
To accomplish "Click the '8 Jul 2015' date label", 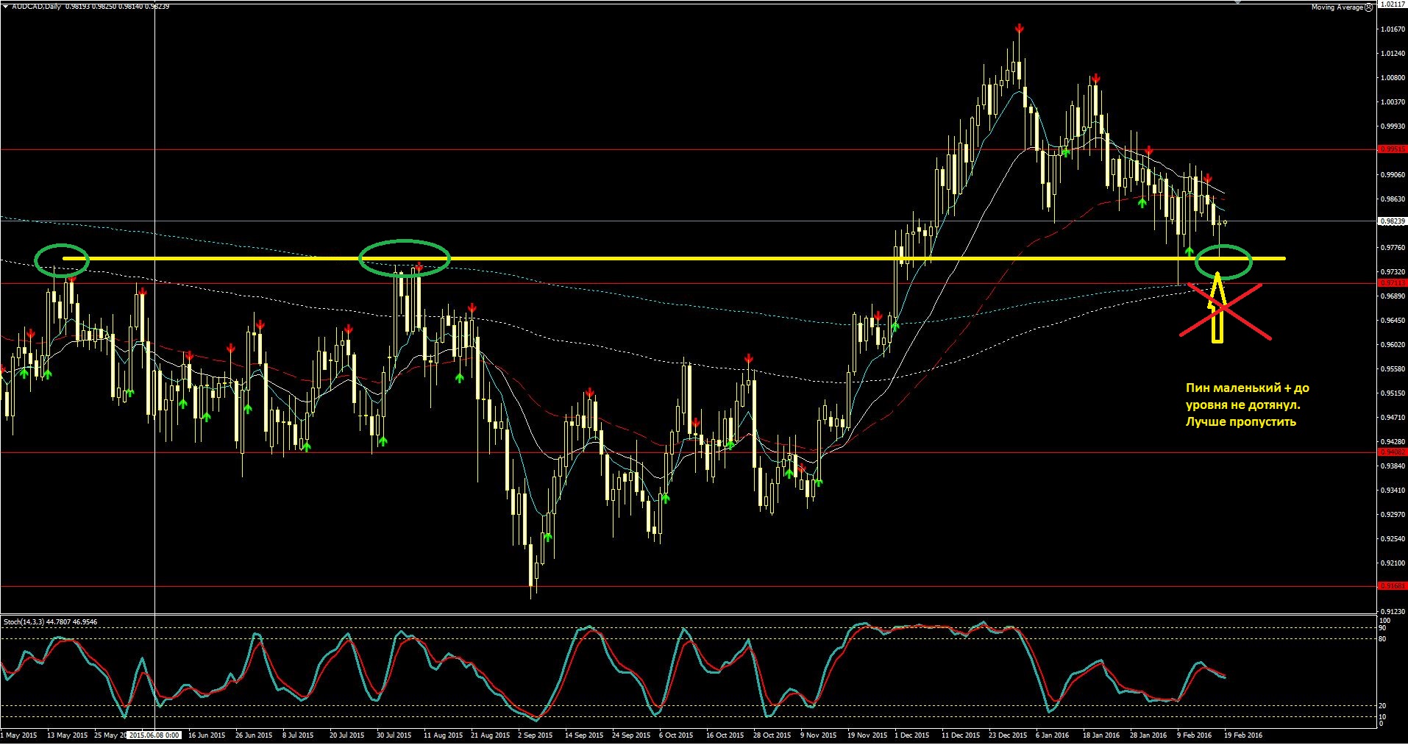I will tap(296, 735).
